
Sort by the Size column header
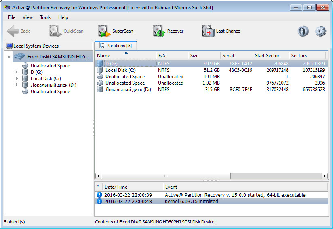pyautogui.click(x=204, y=56)
